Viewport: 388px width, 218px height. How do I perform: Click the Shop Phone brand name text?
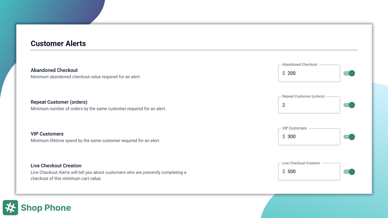[x=45, y=208]
